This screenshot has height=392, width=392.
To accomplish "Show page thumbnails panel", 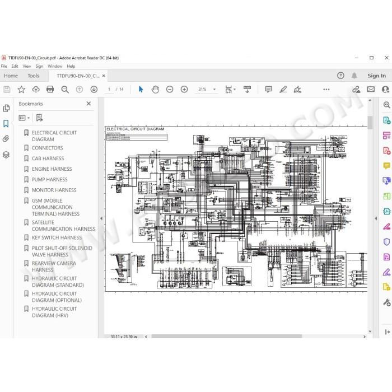I will [x=6, y=108].
